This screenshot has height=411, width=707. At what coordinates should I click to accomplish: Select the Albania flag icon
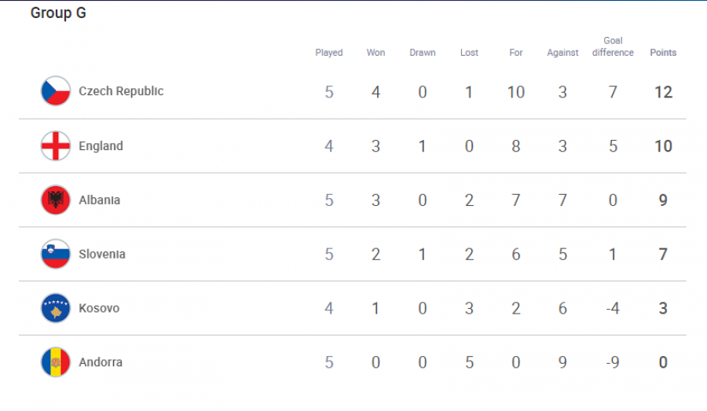(x=56, y=200)
